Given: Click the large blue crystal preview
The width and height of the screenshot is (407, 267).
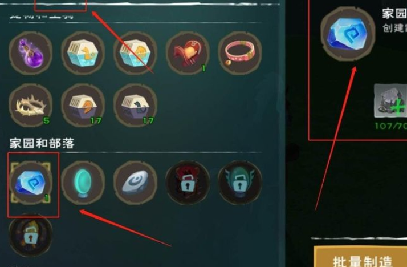Looking at the screenshot, I should point(348,34).
